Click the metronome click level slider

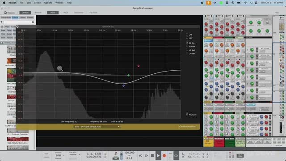pyautogui.click(x=121, y=156)
